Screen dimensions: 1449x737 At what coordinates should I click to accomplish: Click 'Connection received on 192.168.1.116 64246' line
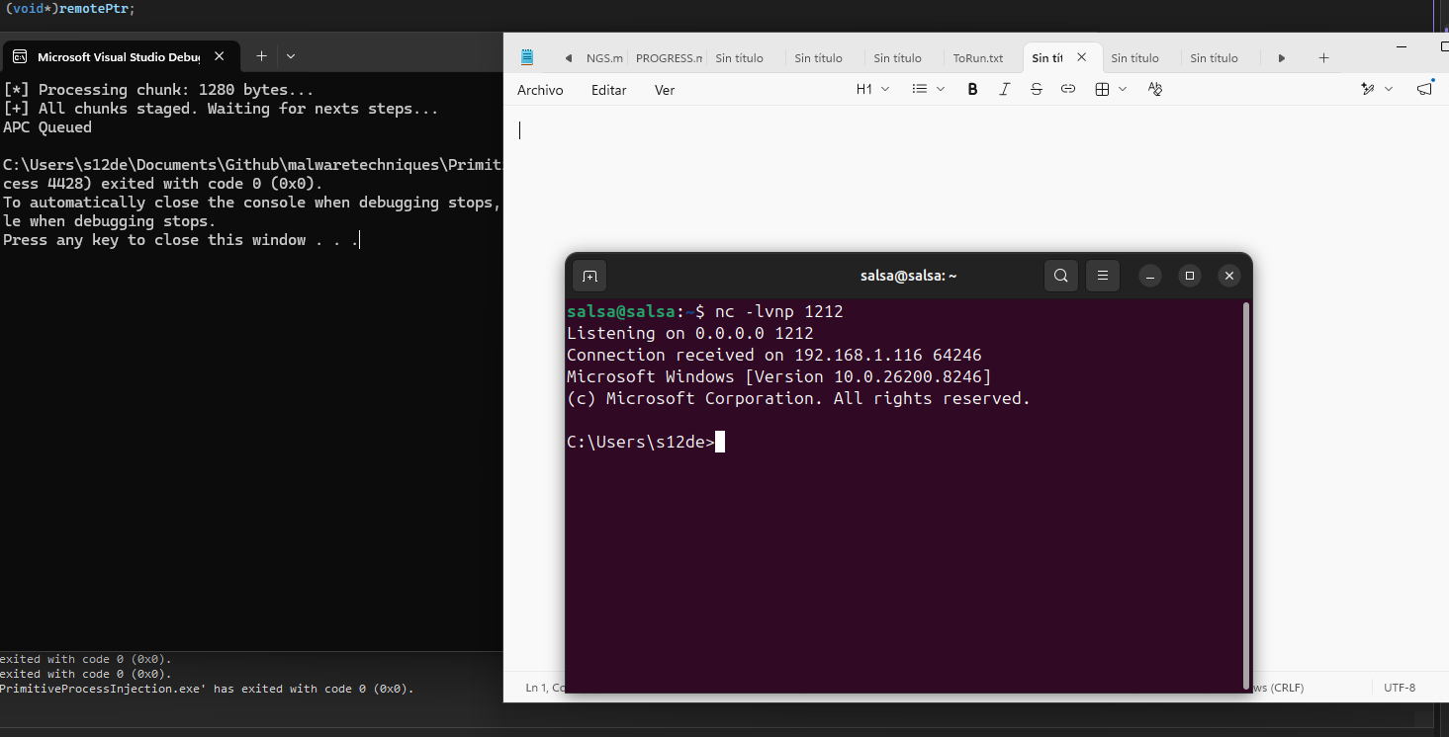(773, 356)
